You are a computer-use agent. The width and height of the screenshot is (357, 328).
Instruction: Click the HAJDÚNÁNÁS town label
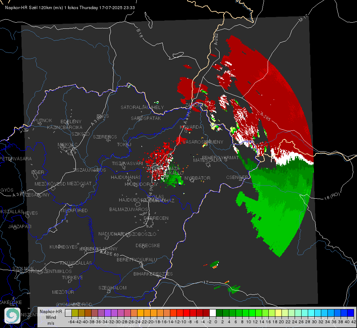click(126, 177)
